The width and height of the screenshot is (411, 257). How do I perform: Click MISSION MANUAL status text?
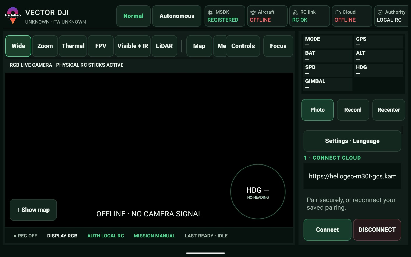154,236
